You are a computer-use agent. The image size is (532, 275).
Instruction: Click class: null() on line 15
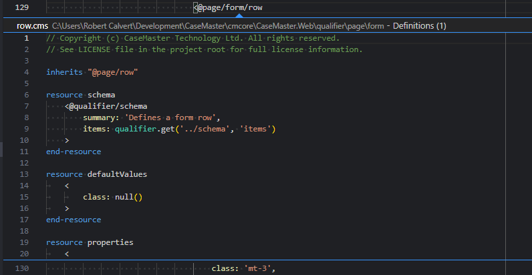point(113,197)
